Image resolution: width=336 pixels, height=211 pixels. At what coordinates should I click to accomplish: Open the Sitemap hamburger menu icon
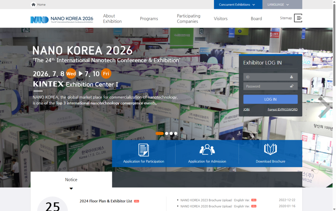pos(298,18)
